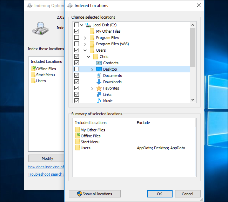The height and width of the screenshot is (202, 228).
Task: Expand the Program Files folder
Action: (x=85, y=38)
